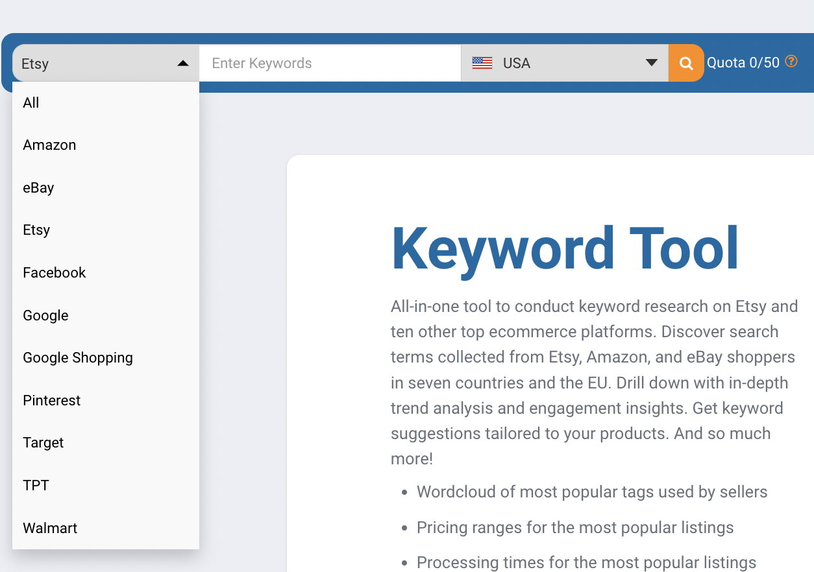Viewport: 814px width, 572px height.
Task: Select All from the platform list
Action: [106, 102]
